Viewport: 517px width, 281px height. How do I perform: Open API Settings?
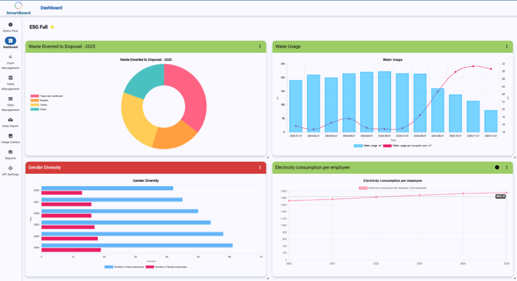[11, 168]
